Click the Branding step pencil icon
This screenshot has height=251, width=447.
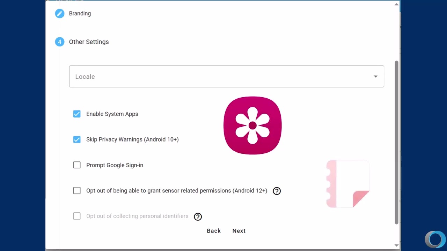click(60, 14)
